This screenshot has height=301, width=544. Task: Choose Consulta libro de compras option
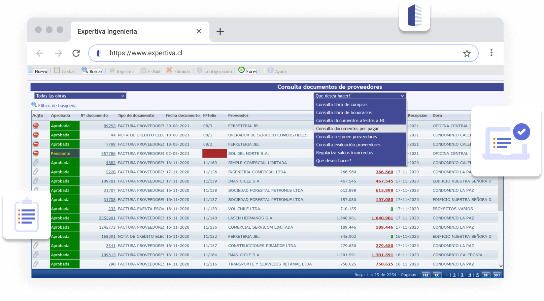point(342,105)
